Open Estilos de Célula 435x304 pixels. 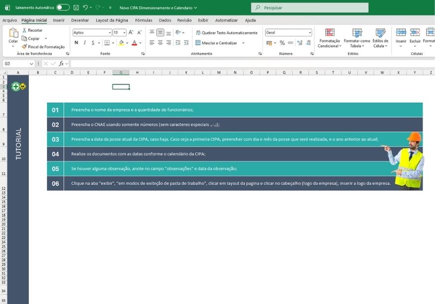coord(380,38)
